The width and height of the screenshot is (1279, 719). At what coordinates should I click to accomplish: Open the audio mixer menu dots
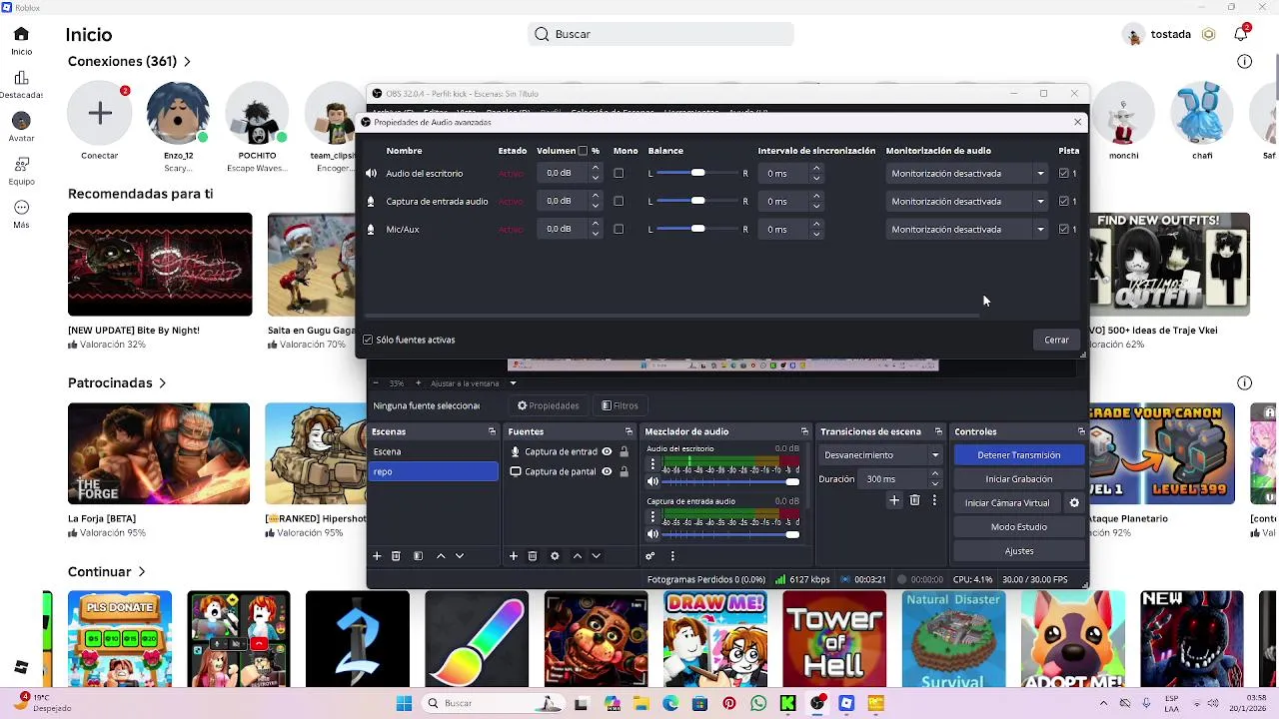click(x=672, y=556)
